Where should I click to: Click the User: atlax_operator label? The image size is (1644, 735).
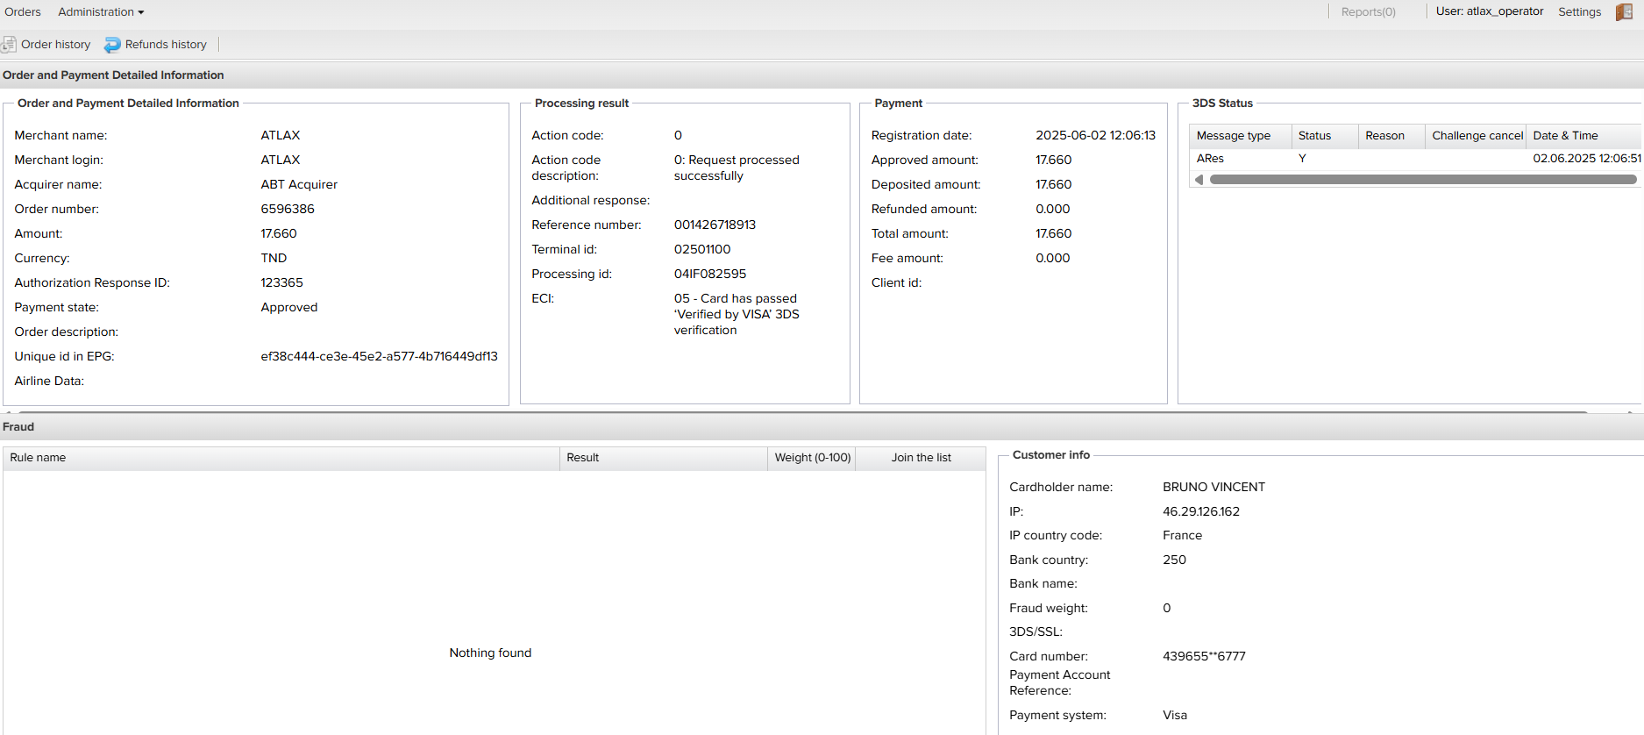tap(1489, 12)
